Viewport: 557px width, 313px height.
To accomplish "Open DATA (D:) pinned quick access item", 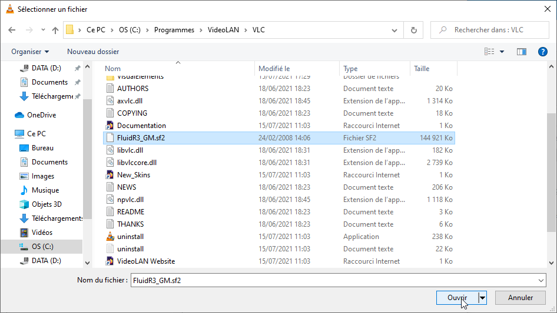I will click(46, 68).
